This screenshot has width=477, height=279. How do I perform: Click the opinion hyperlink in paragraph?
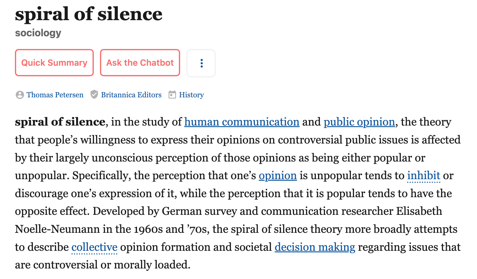tap(278, 175)
